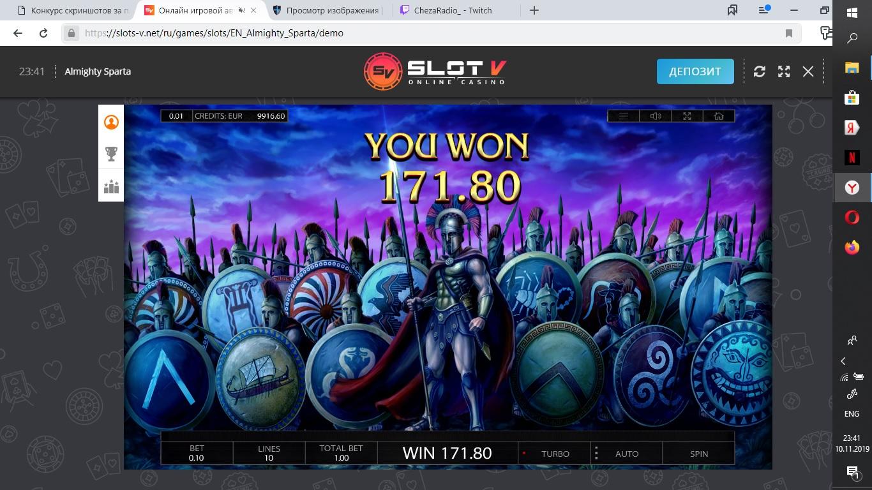Change the BET 0.10 value
872x490 pixels.
pos(197,453)
